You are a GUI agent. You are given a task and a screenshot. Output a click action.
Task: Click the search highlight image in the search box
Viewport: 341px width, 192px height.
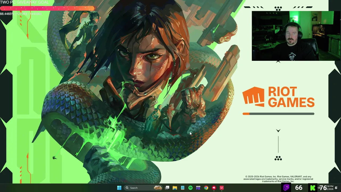pyautogui.click(x=158, y=188)
